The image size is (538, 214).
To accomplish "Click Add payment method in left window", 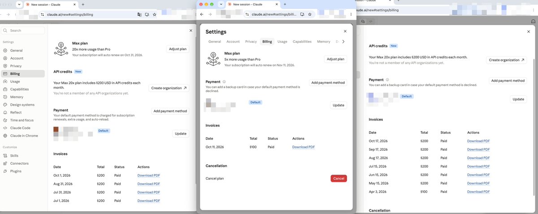I will pyautogui.click(x=170, y=111).
